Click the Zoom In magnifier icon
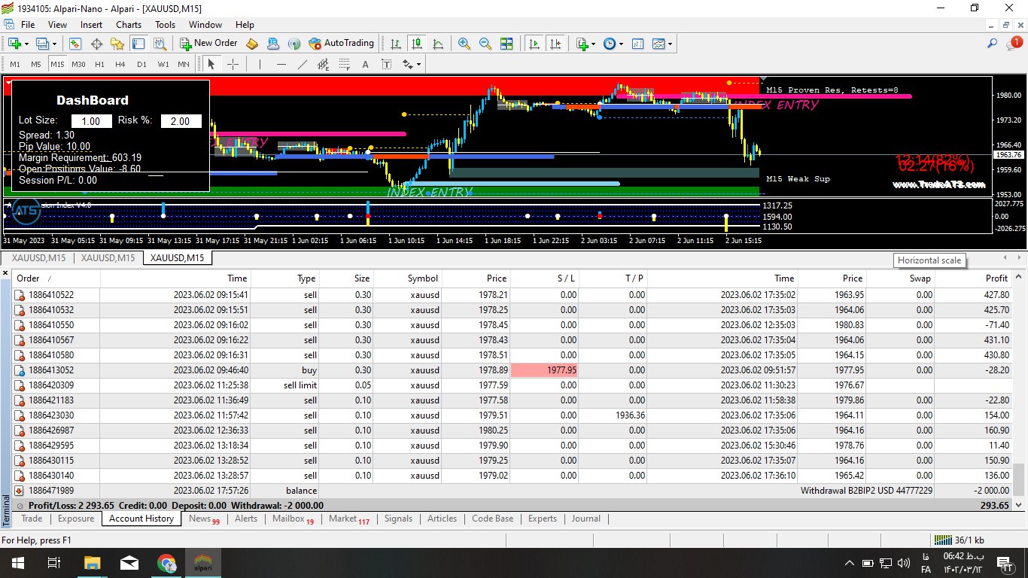 (464, 44)
